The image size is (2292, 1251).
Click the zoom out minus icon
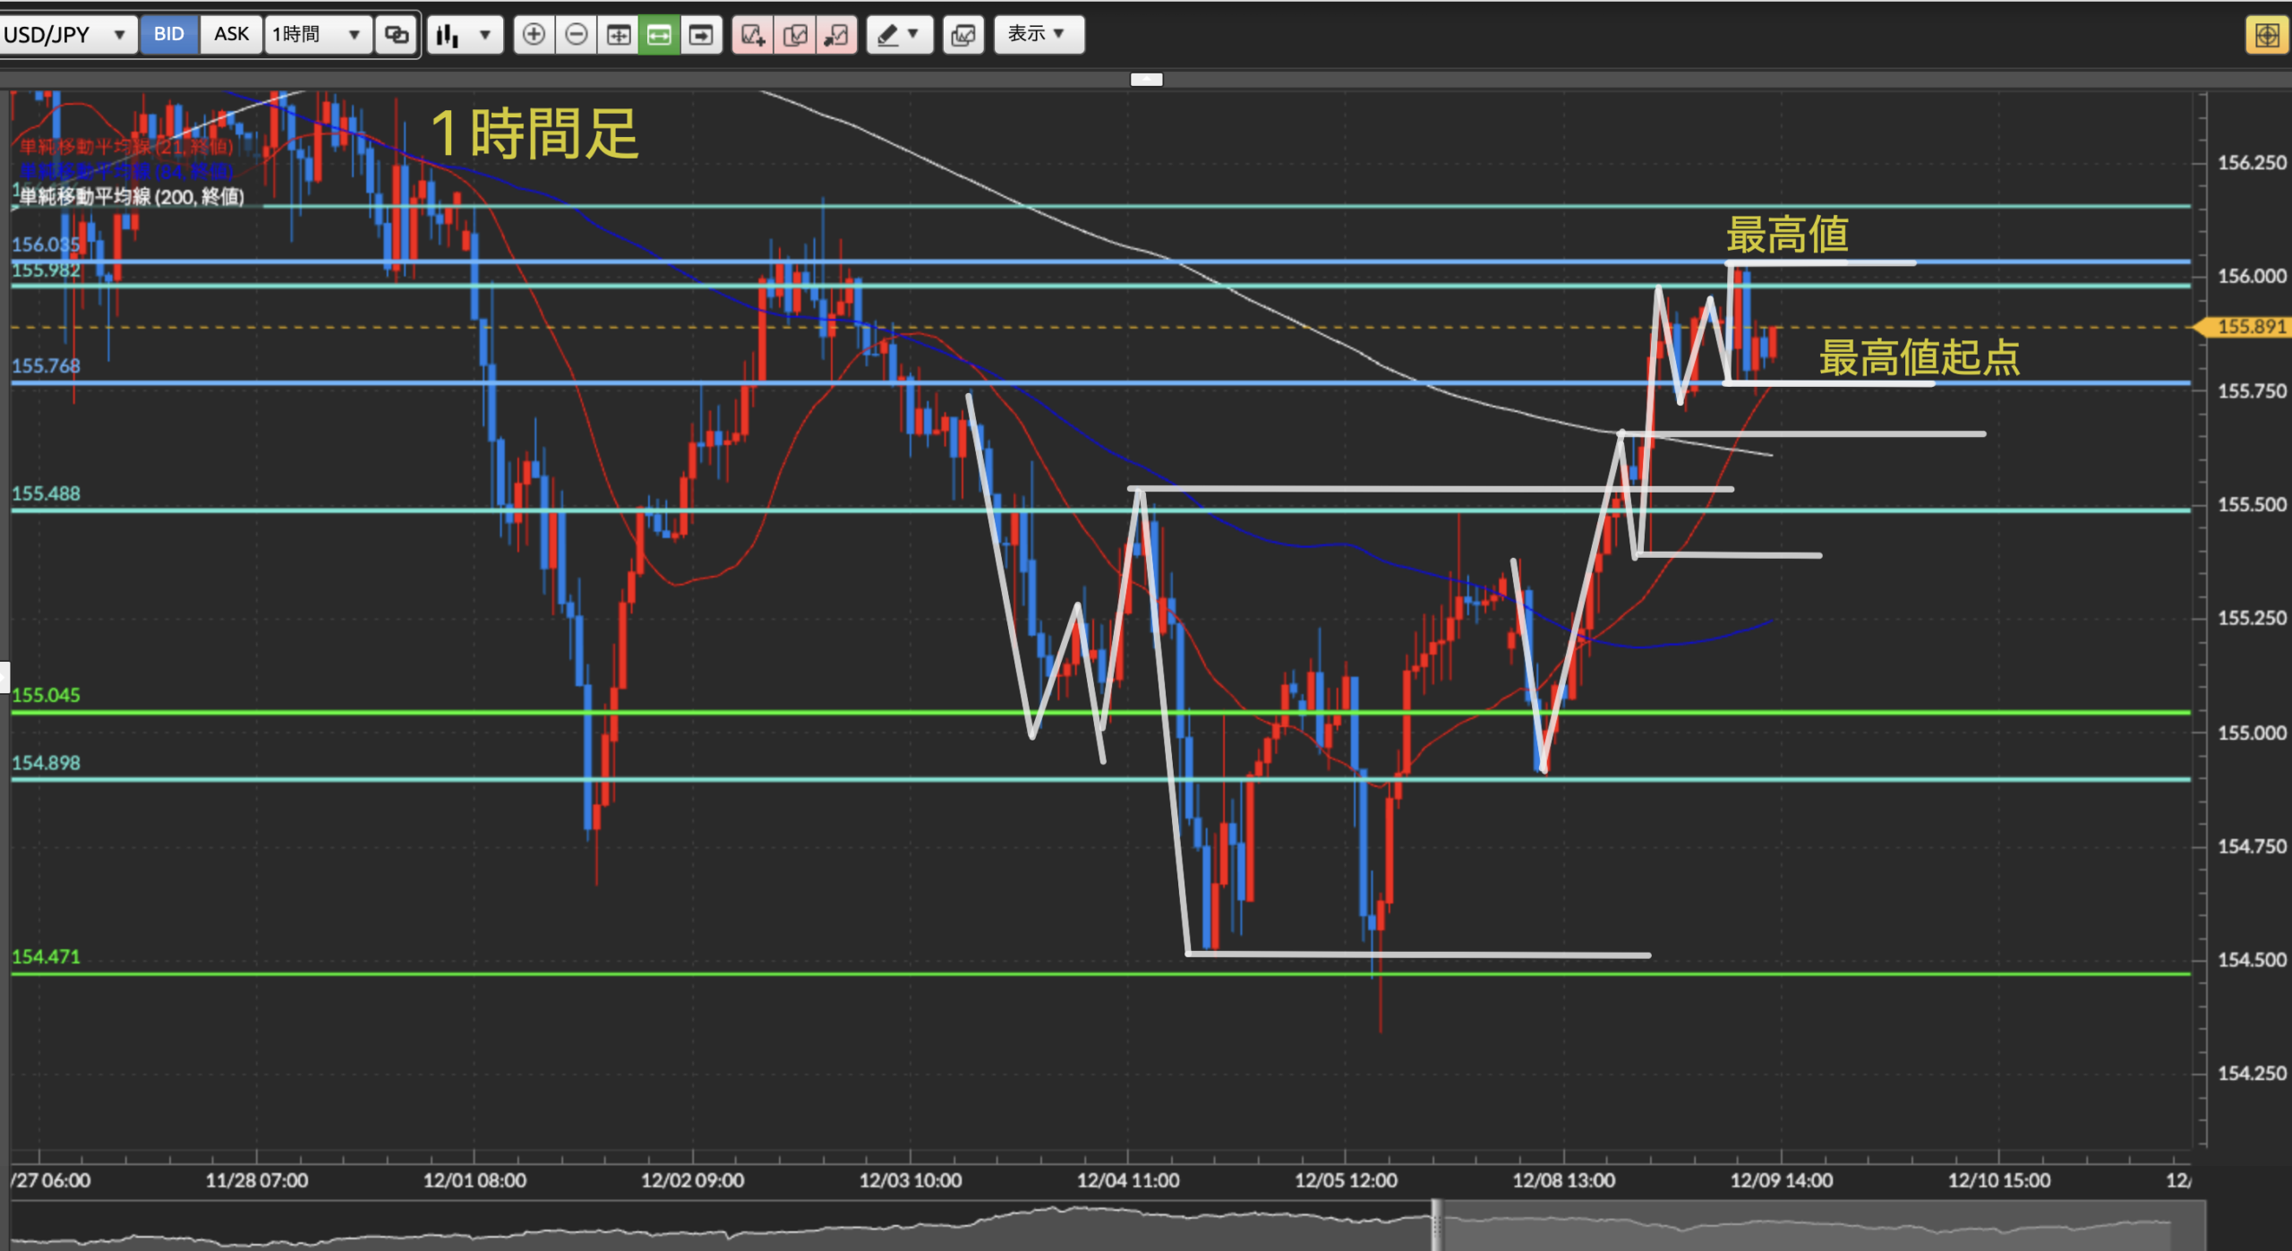pos(577,35)
